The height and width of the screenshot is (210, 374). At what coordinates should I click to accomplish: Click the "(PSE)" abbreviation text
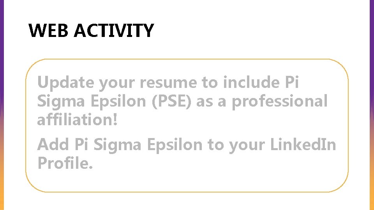point(172,101)
